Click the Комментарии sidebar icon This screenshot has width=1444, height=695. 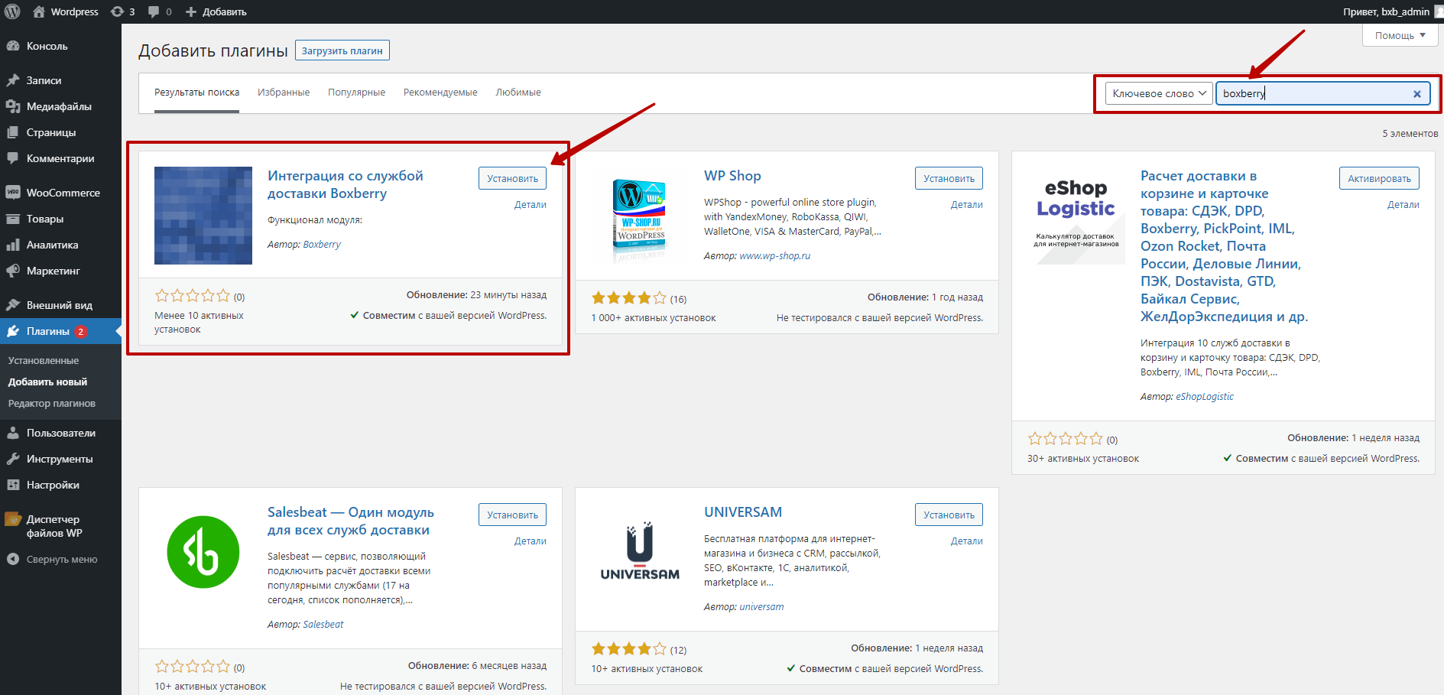click(13, 158)
